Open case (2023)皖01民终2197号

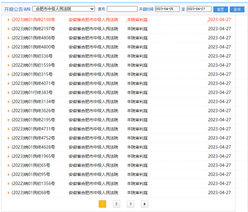[33, 29]
